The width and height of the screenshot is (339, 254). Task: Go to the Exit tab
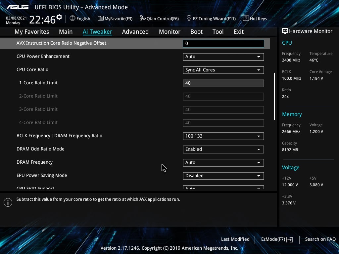239,32
